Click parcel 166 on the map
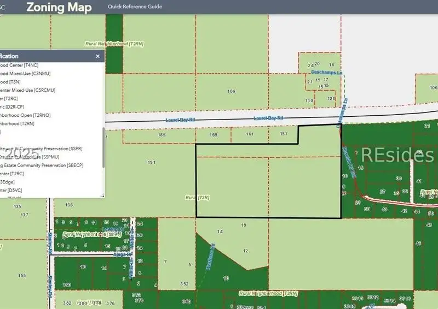Viewport: 438px width, 309px height. (232, 91)
